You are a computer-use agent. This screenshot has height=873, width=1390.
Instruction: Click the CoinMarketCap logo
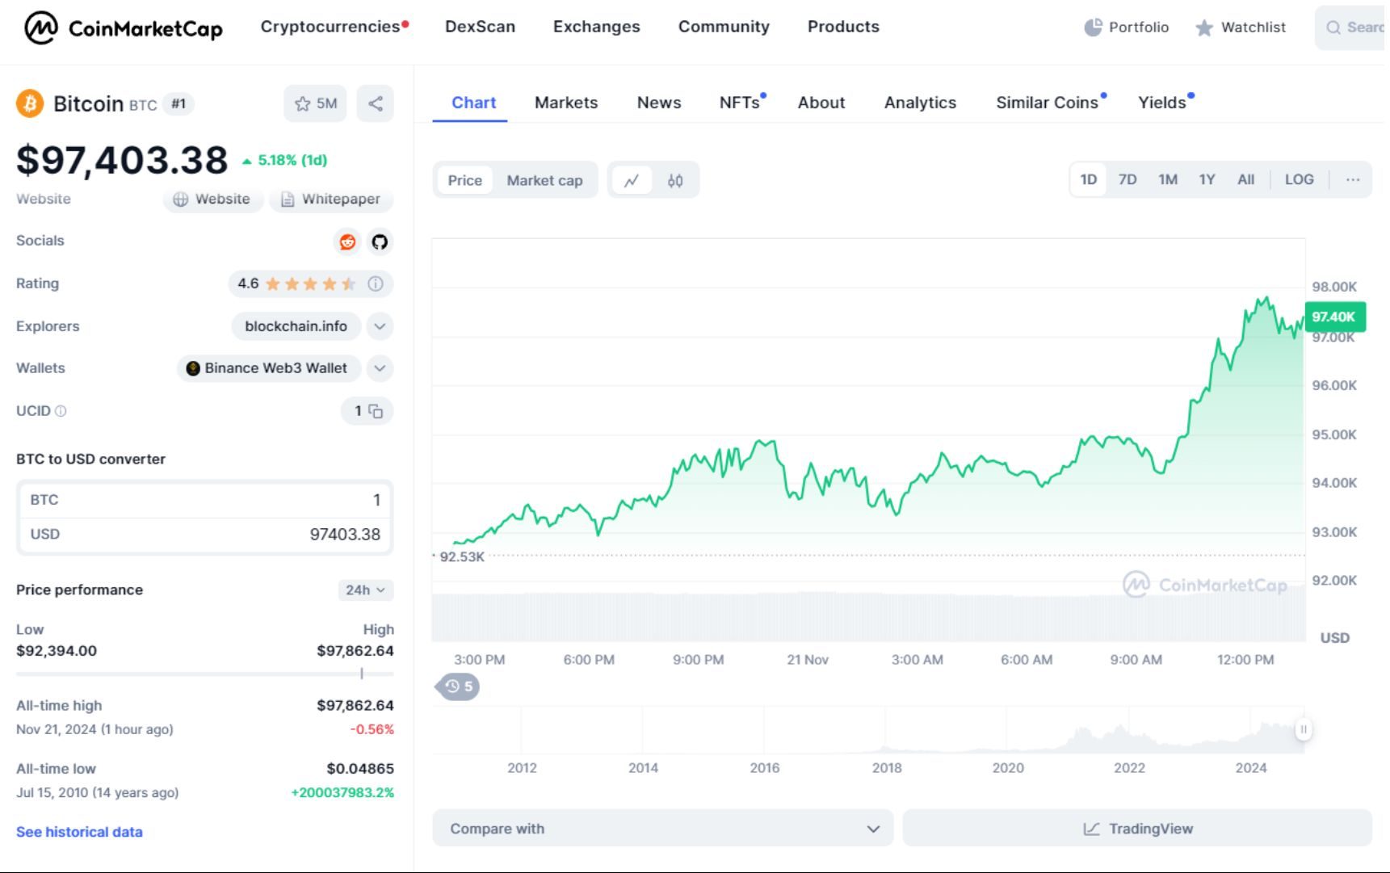(x=121, y=27)
